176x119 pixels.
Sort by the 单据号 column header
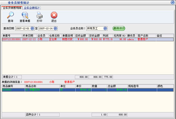coord(12,36)
